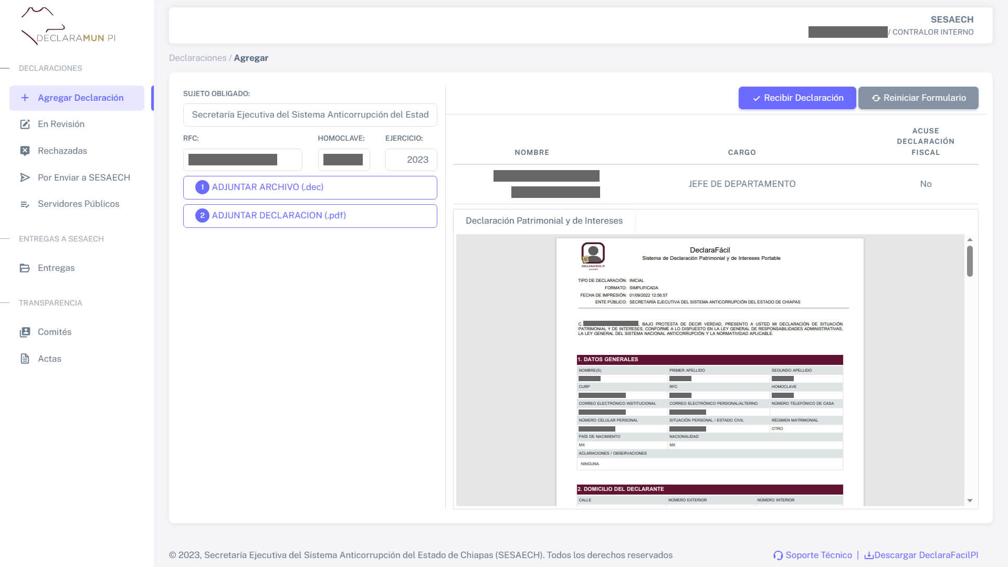This screenshot has width=1008, height=567.
Task: Click the headset icon next to Soporte Técnico
Action: coord(778,555)
